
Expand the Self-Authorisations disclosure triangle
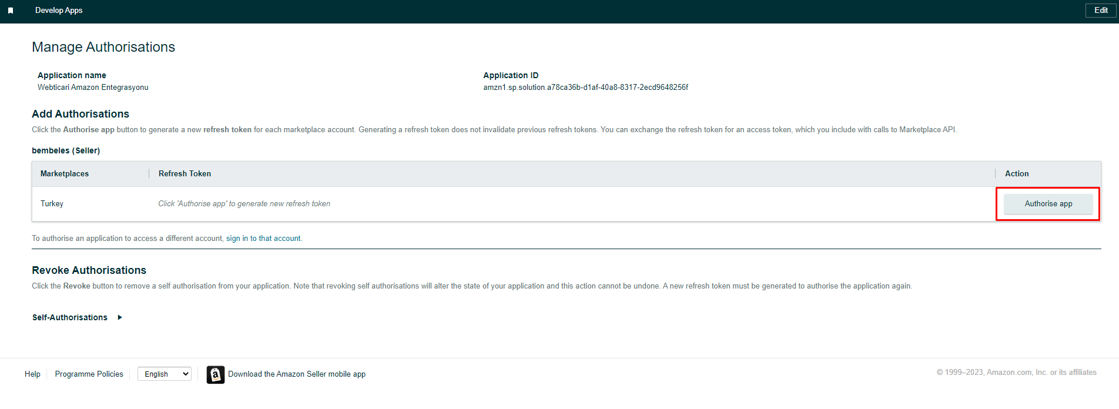click(x=120, y=317)
